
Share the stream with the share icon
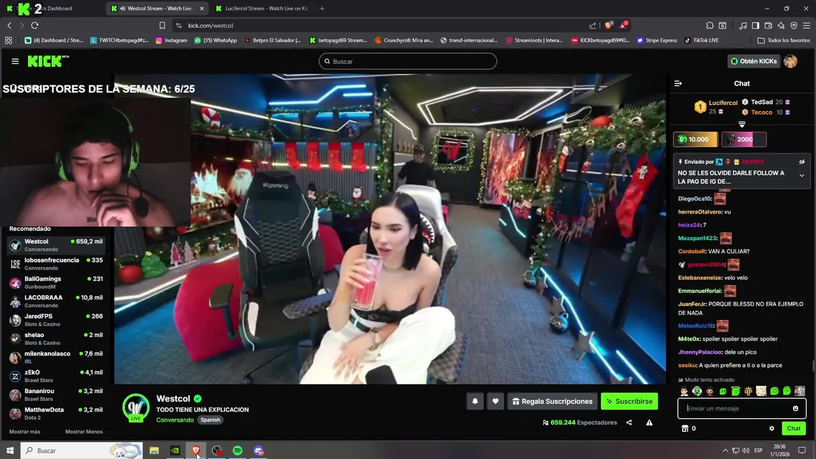629,423
